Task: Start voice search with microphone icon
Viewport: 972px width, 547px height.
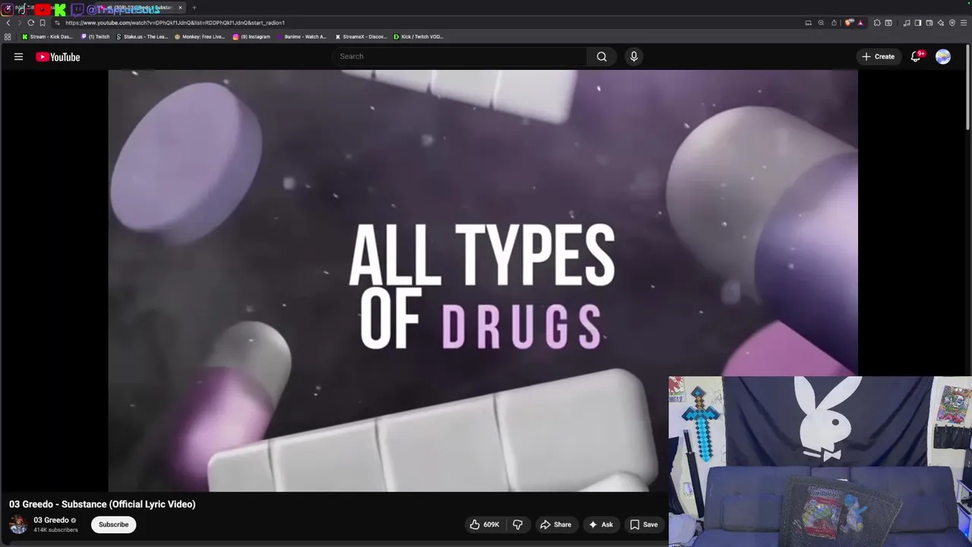Action: point(633,56)
